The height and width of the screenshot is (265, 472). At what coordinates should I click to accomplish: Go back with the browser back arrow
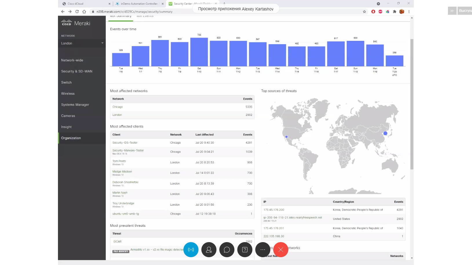pos(63,12)
